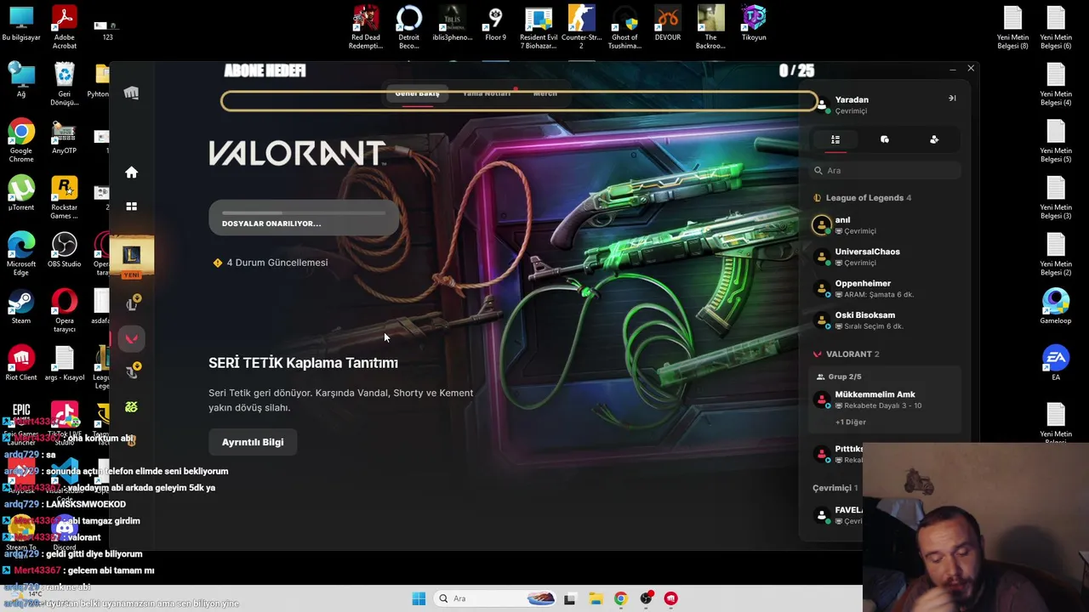The width and height of the screenshot is (1089, 612).
Task: Open the AnyOTP desktop shortcut
Action: pos(65,138)
